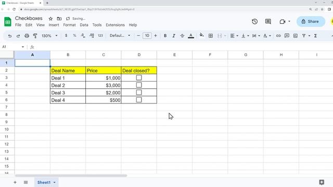This screenshot has width=333, height=187.
Task: Click the horizontal scrollbar thumb
Action: click(x=71, y=176)
